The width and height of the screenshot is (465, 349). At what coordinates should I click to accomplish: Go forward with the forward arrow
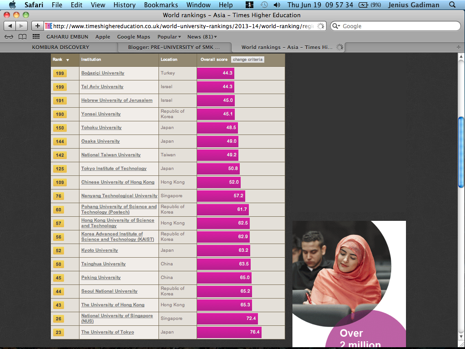21,26
